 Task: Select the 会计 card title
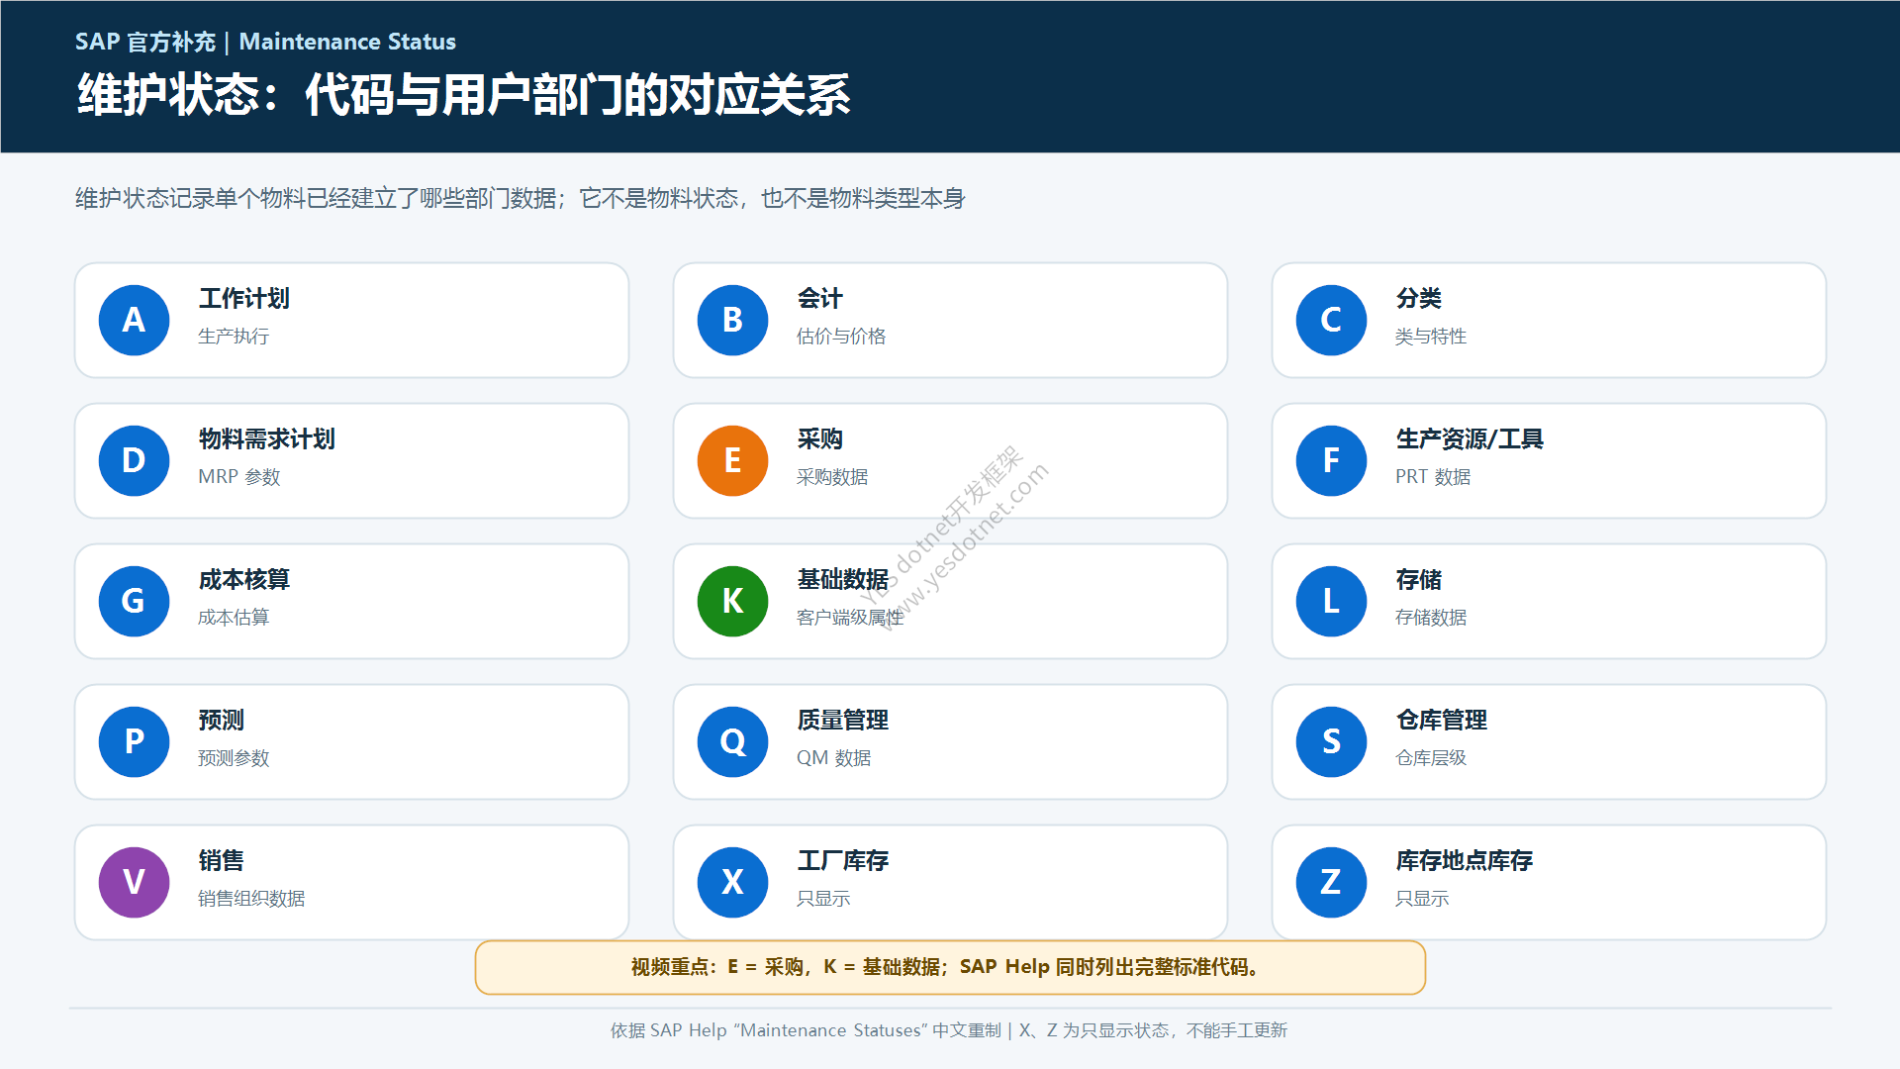point(819,298)
